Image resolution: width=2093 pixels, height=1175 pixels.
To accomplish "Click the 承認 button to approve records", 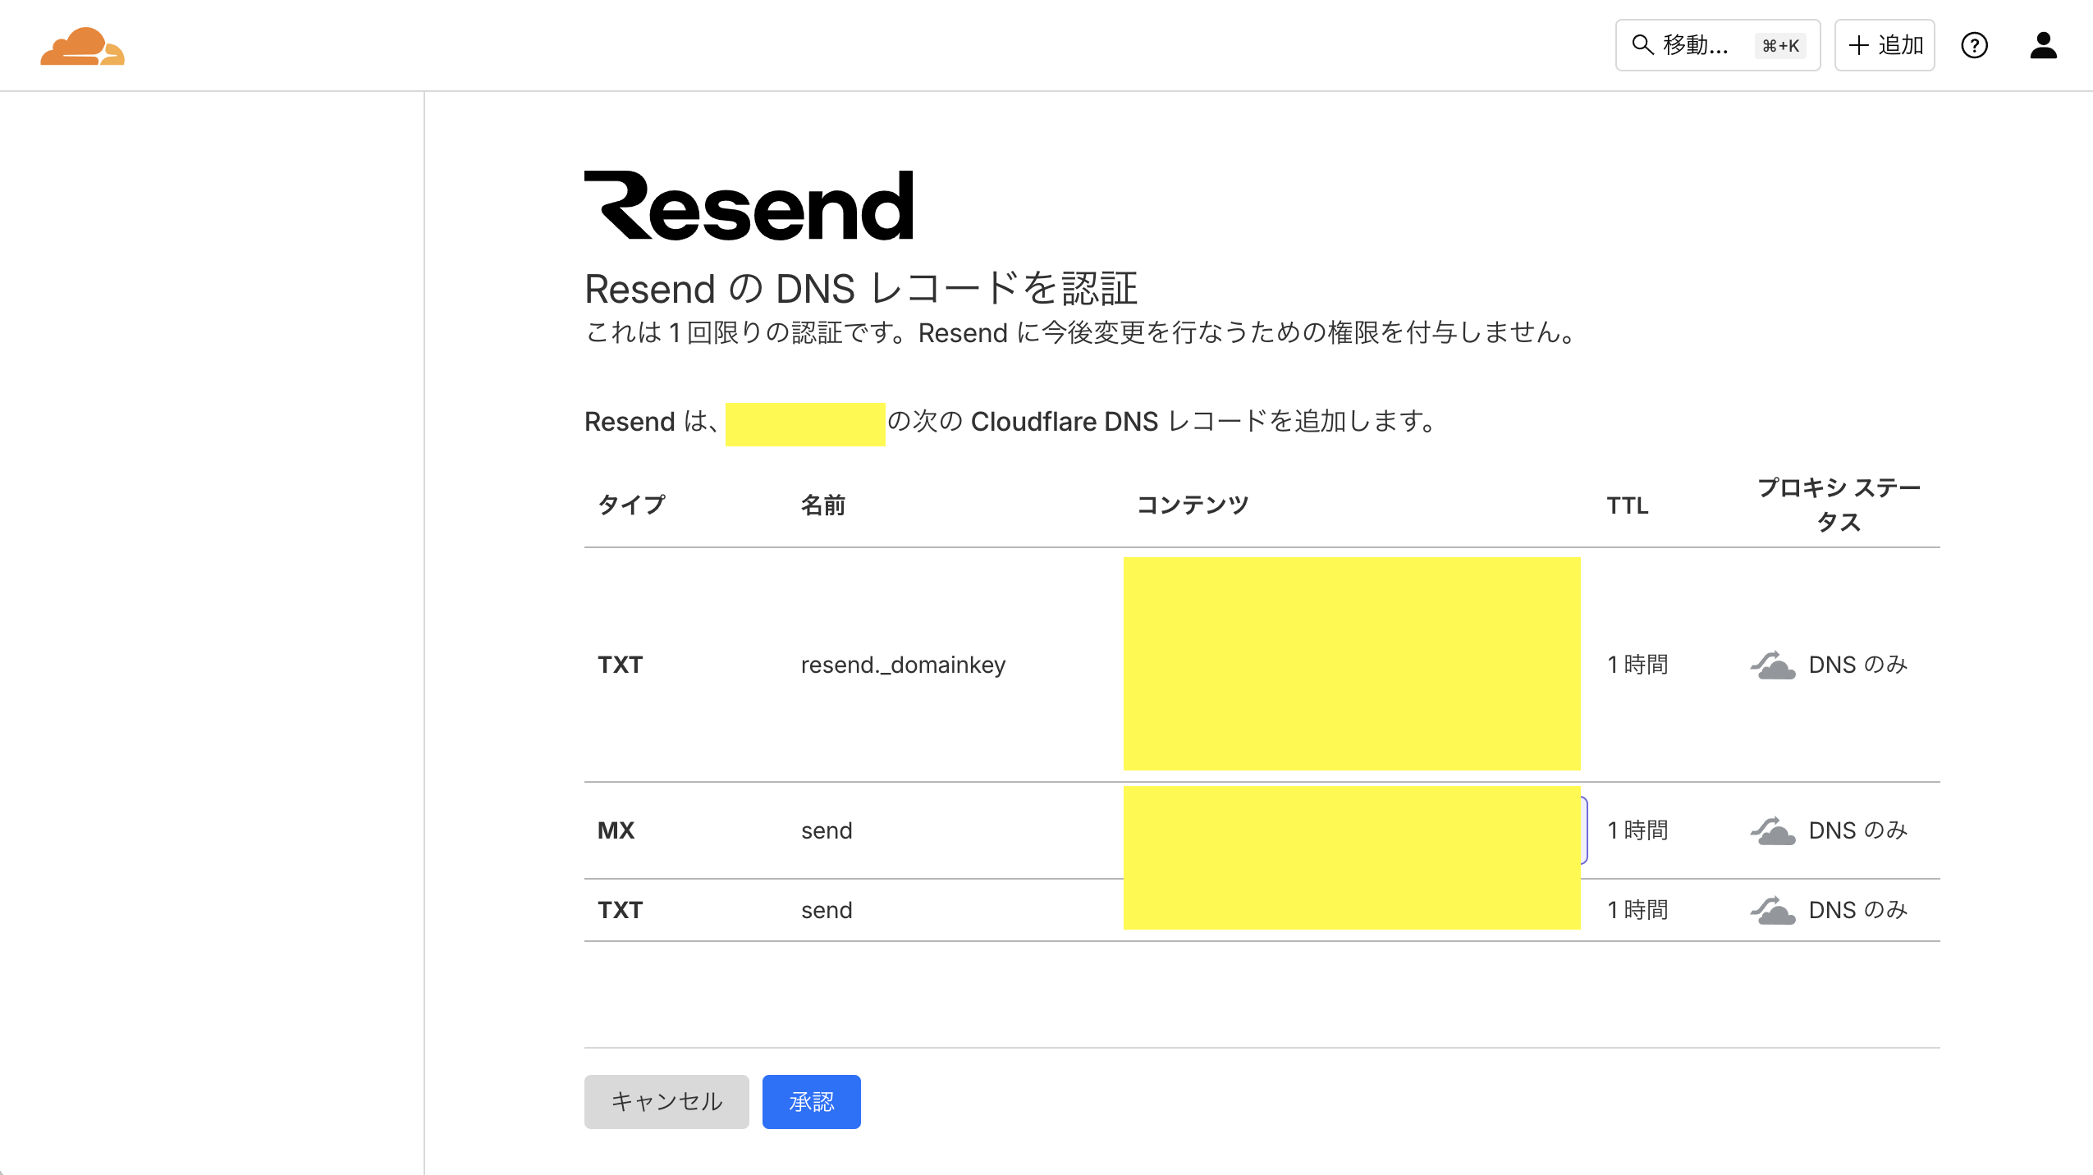I will click(811, 1102).
